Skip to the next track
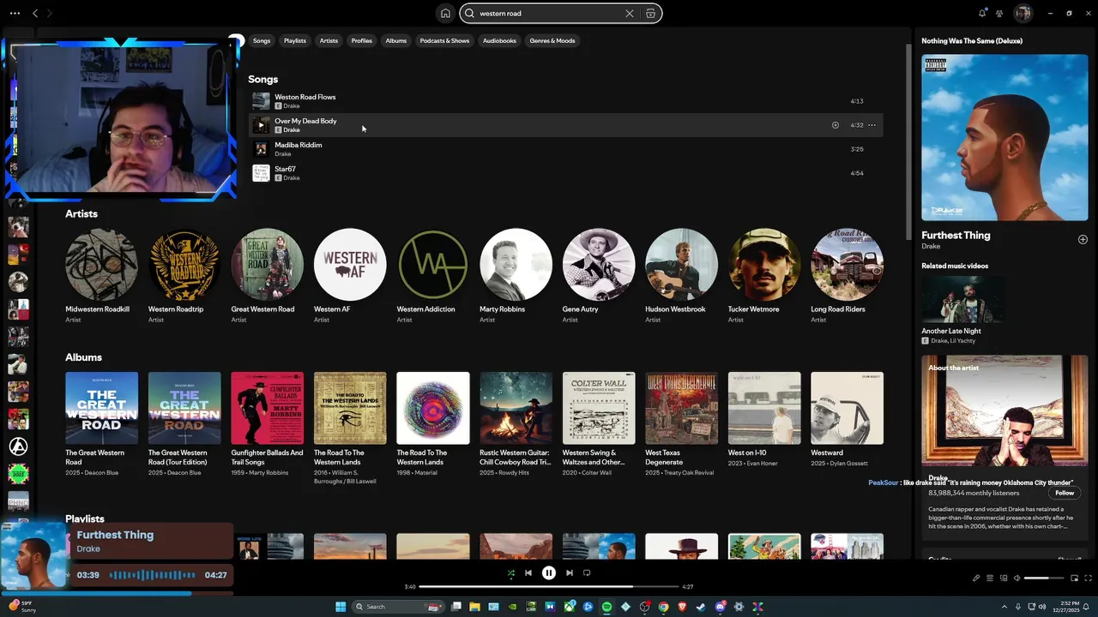Image resolution: width=1098 pixels, height=617 pixels. point(570,572)
